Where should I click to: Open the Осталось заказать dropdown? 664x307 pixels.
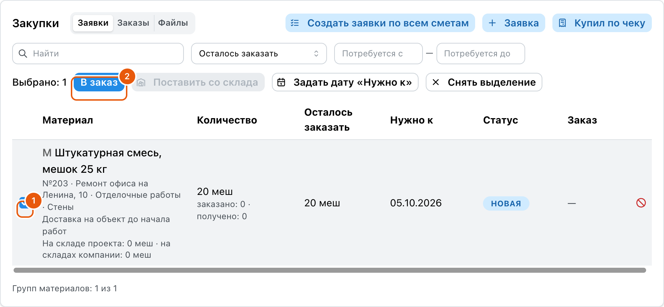[259, 54]
